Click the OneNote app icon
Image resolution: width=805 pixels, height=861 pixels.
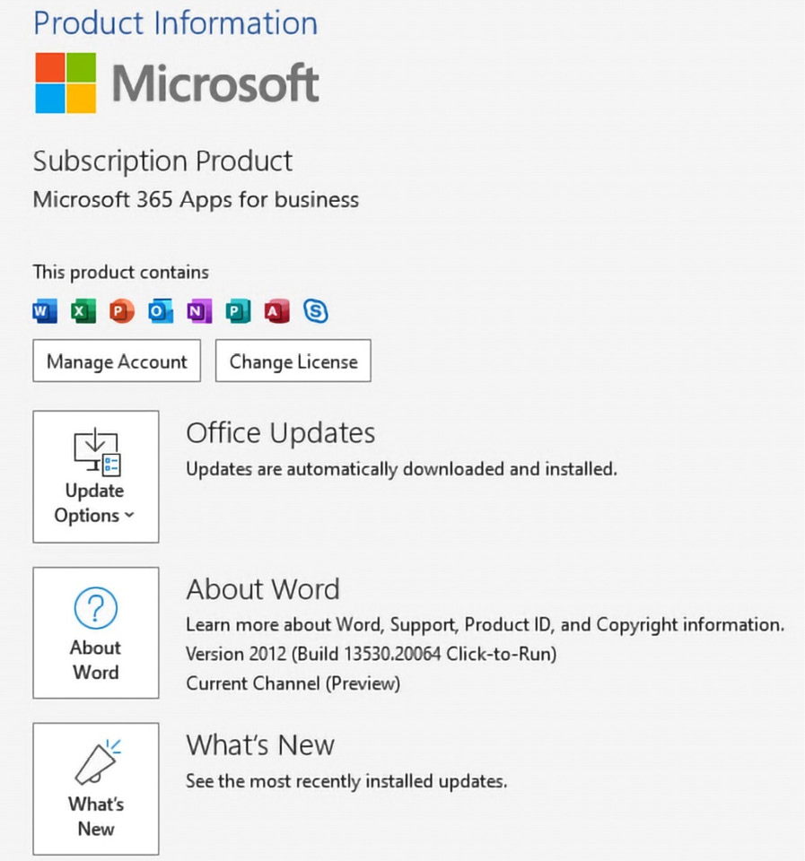199,311
